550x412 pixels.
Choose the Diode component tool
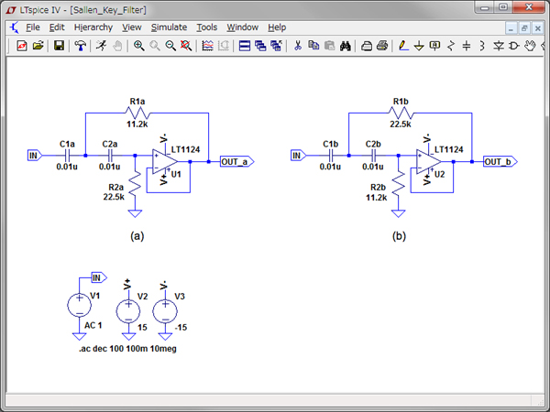(498, 45)
